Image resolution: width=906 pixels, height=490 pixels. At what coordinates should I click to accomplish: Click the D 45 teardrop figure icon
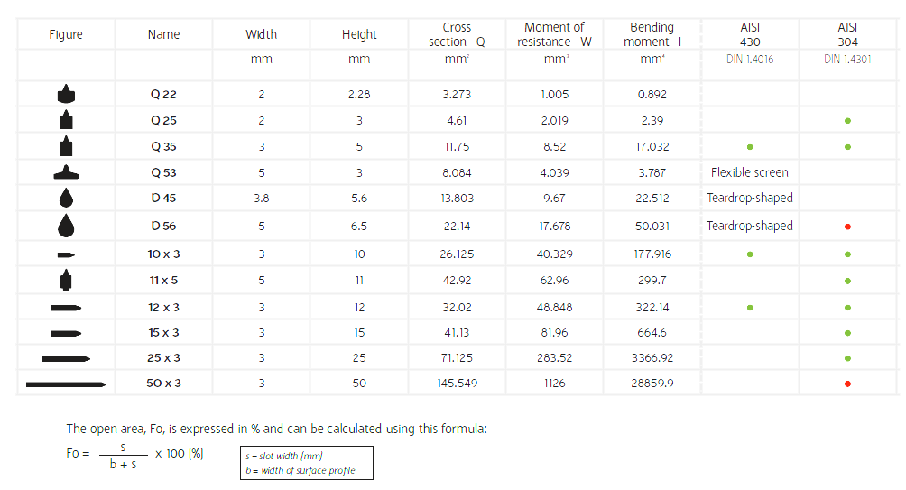65,199
